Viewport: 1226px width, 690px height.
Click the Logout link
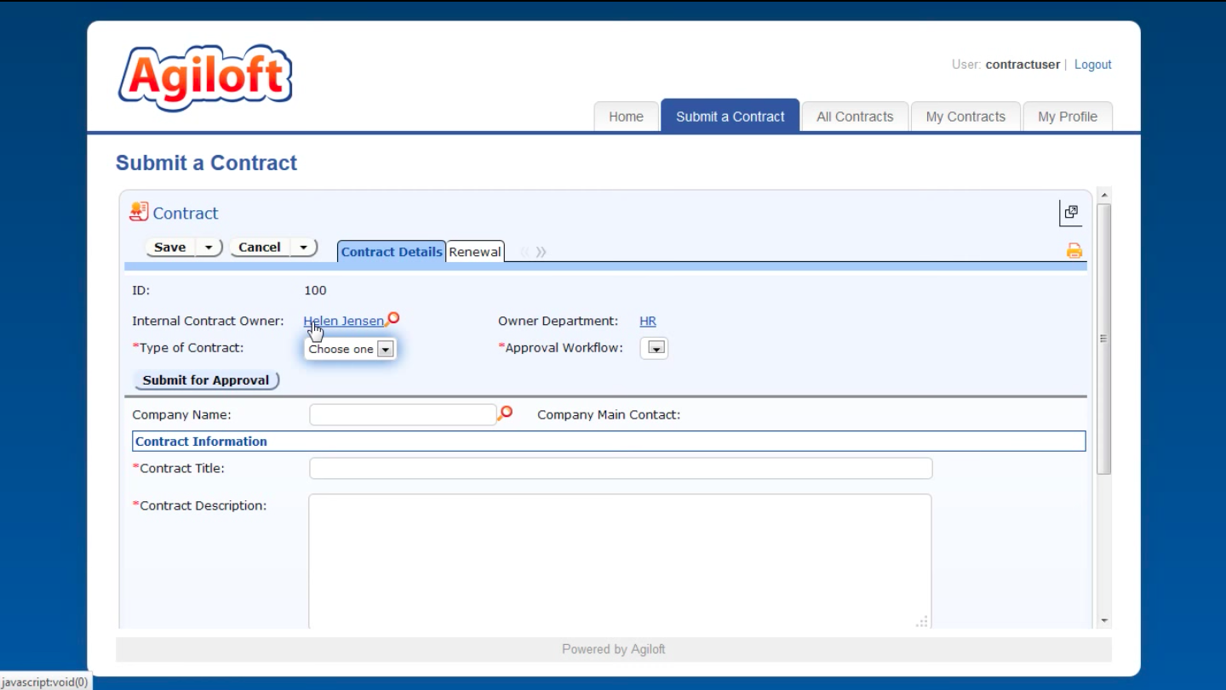1092,65
